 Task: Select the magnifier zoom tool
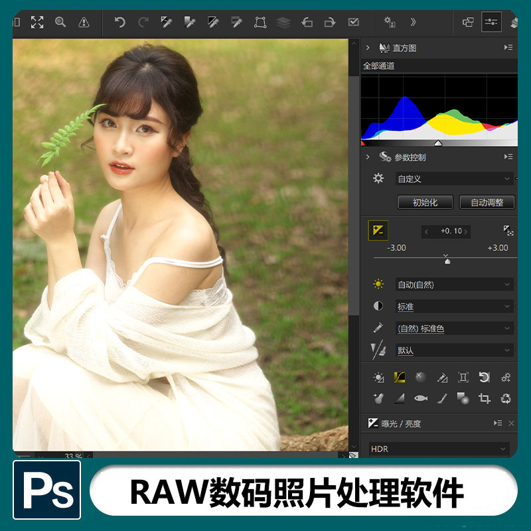click(x=60, y=23)
